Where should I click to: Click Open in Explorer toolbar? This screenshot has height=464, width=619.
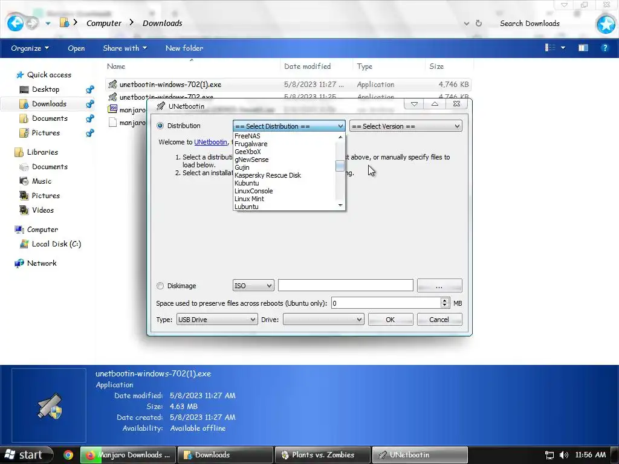point(76,48)
